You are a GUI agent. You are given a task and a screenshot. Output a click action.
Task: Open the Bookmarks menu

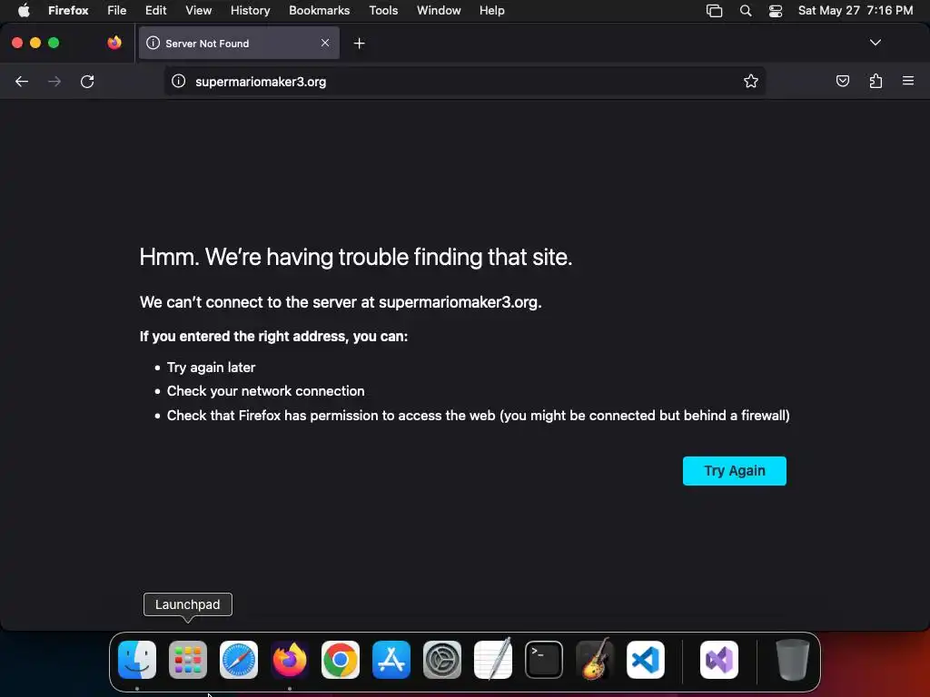click(x=319, y=11)
